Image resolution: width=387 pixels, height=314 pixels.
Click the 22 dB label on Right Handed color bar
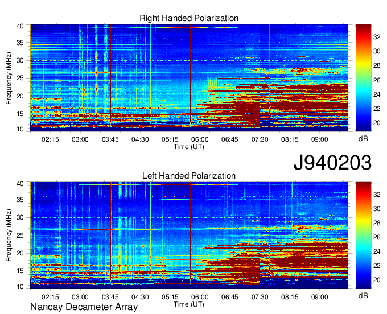[377, 109]
